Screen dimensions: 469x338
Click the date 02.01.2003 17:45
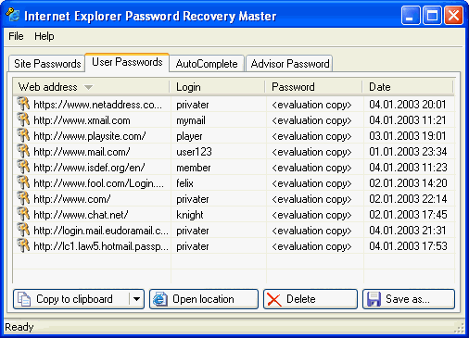[408, 215]
